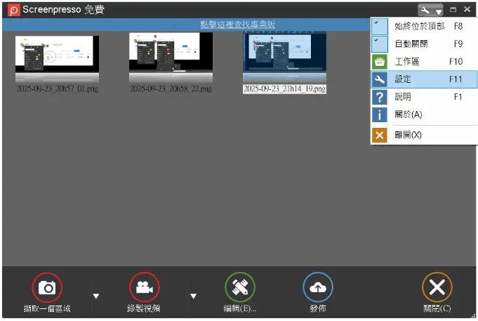Click the green 工作區 workspace icon
478x321 pixels.
pyautogui.click(x=380, y=62)
